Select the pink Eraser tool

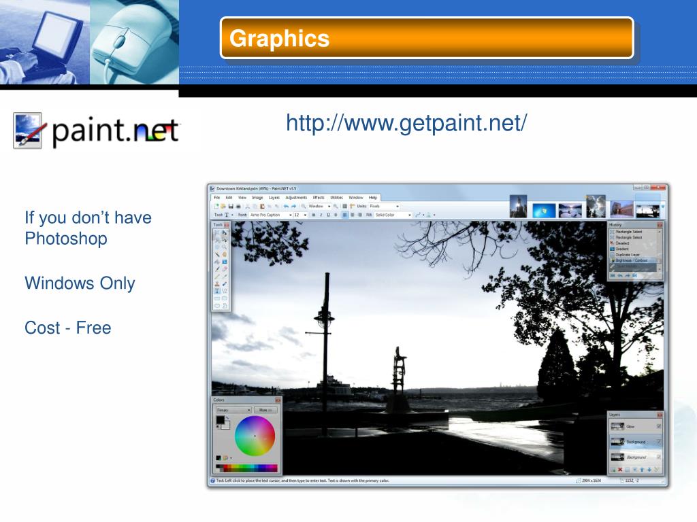pyautogui.click(x=225, y=269)
